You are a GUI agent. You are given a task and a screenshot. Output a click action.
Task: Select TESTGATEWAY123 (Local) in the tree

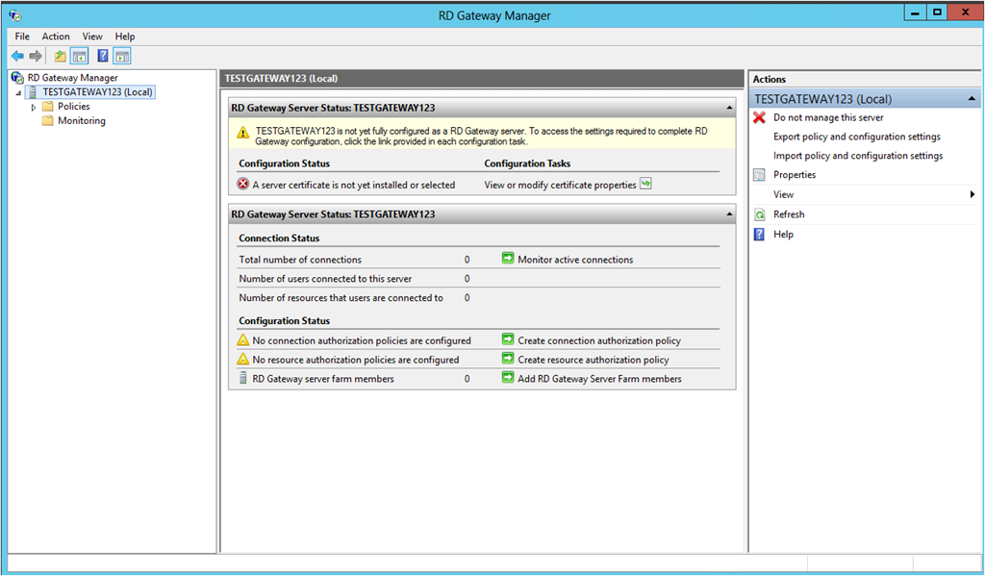(x=97, y=92)
